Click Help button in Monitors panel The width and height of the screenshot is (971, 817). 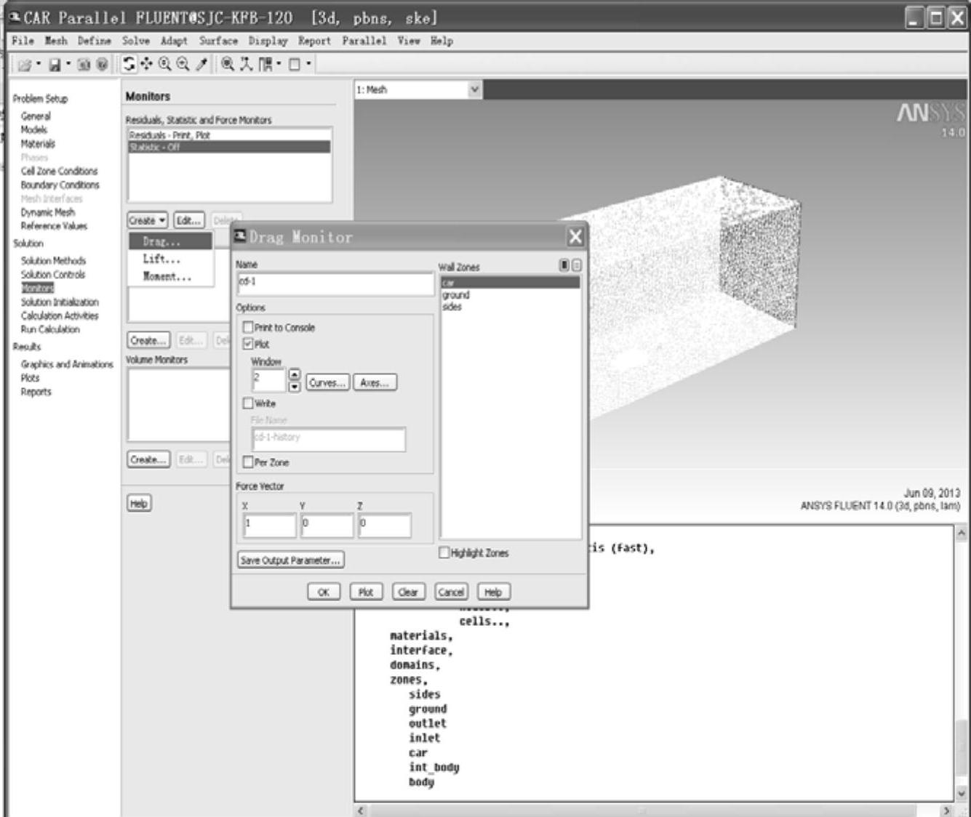point(138,503)
